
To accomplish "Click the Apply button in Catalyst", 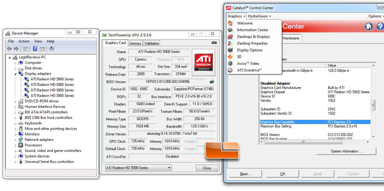I will 318,174.
